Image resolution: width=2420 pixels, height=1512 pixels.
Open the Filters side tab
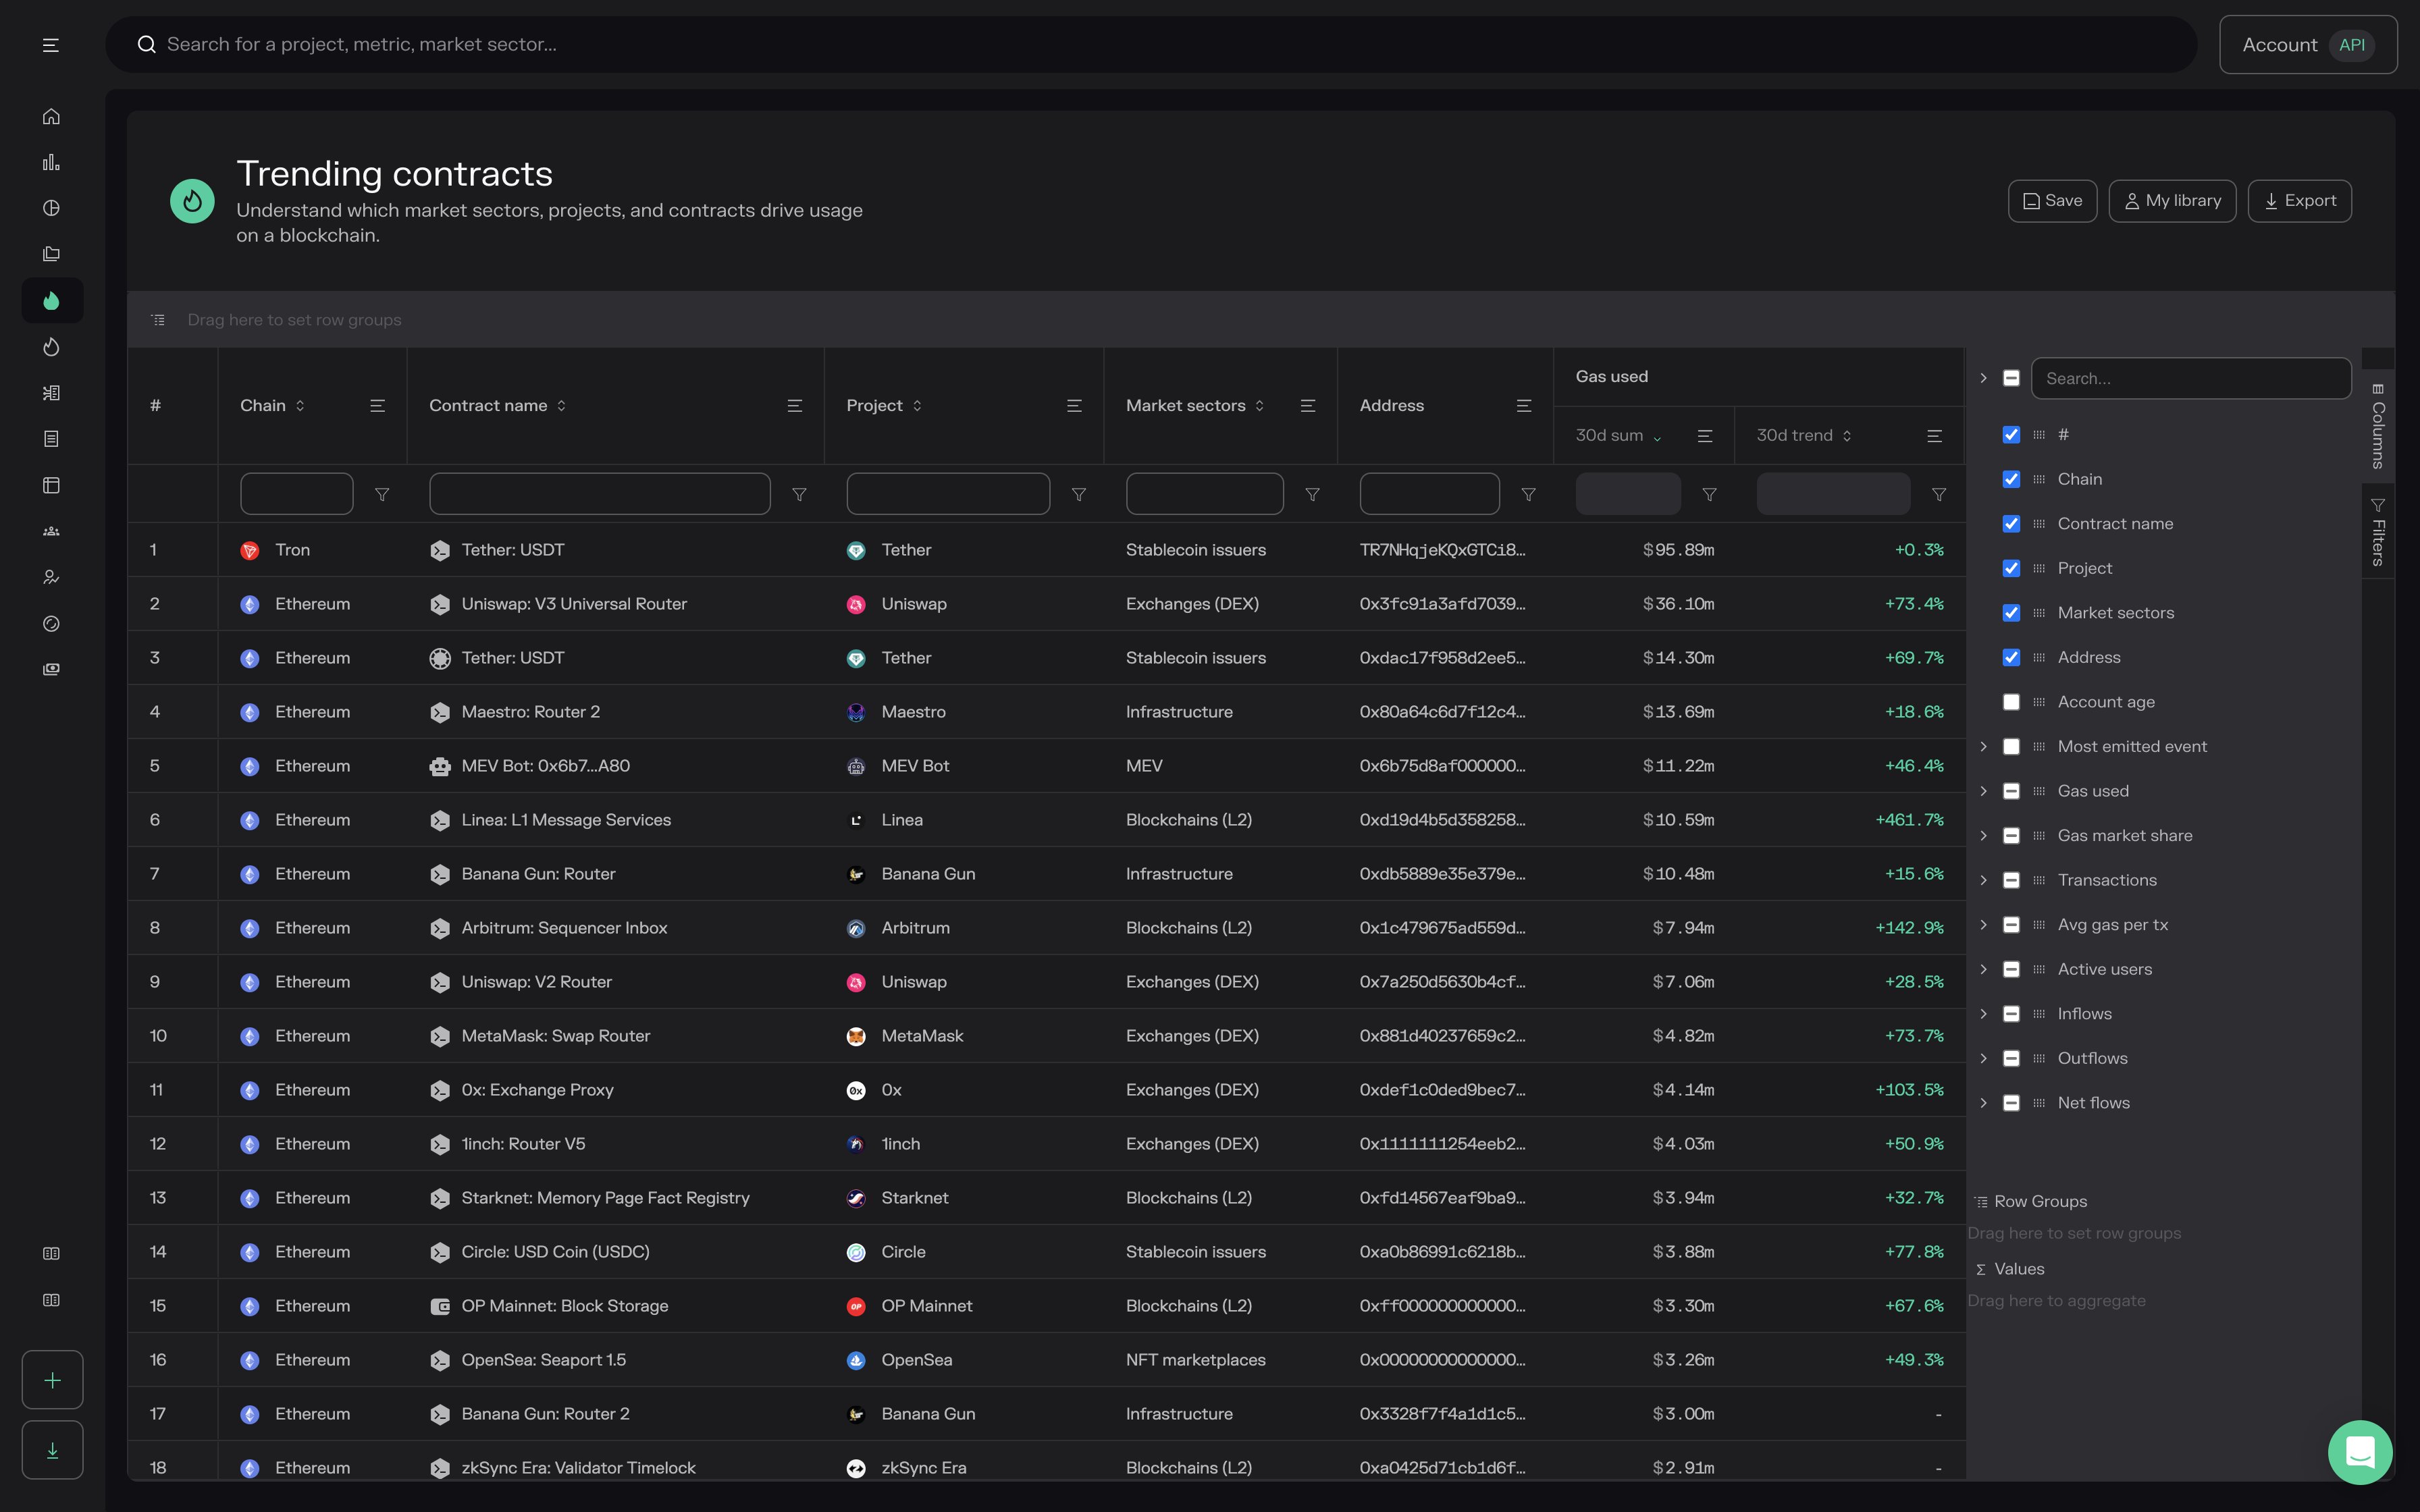click(2378, 532)
